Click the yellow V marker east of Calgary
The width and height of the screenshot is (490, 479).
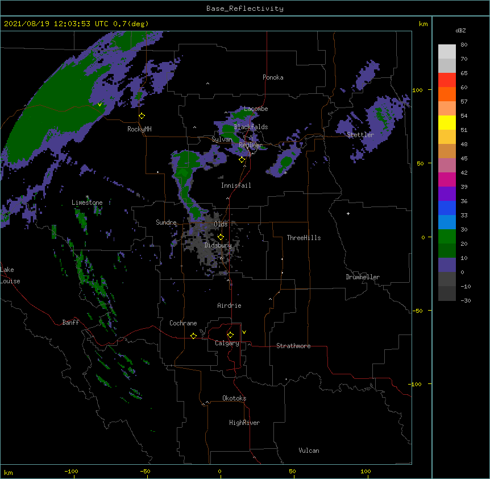[244, 332]
